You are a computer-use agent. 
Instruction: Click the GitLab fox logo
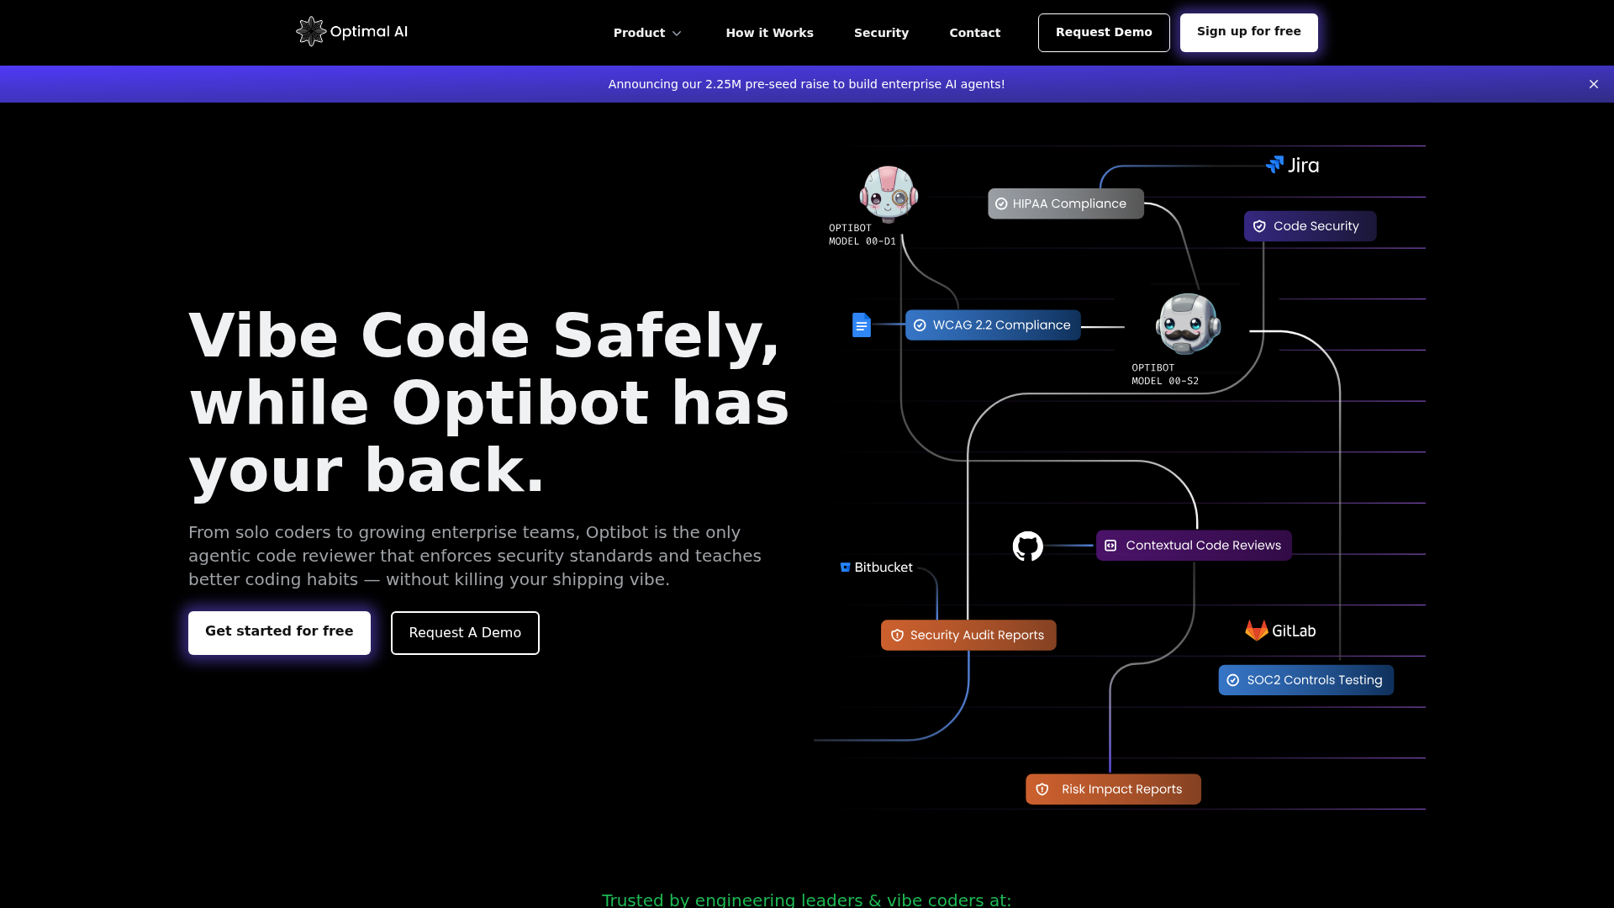pos(1256,631)
